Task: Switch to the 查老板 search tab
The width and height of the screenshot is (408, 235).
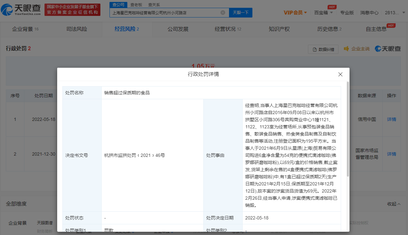Action: [136, 5]
